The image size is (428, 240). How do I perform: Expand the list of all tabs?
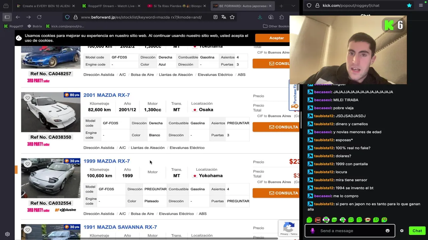coord(293,6)
